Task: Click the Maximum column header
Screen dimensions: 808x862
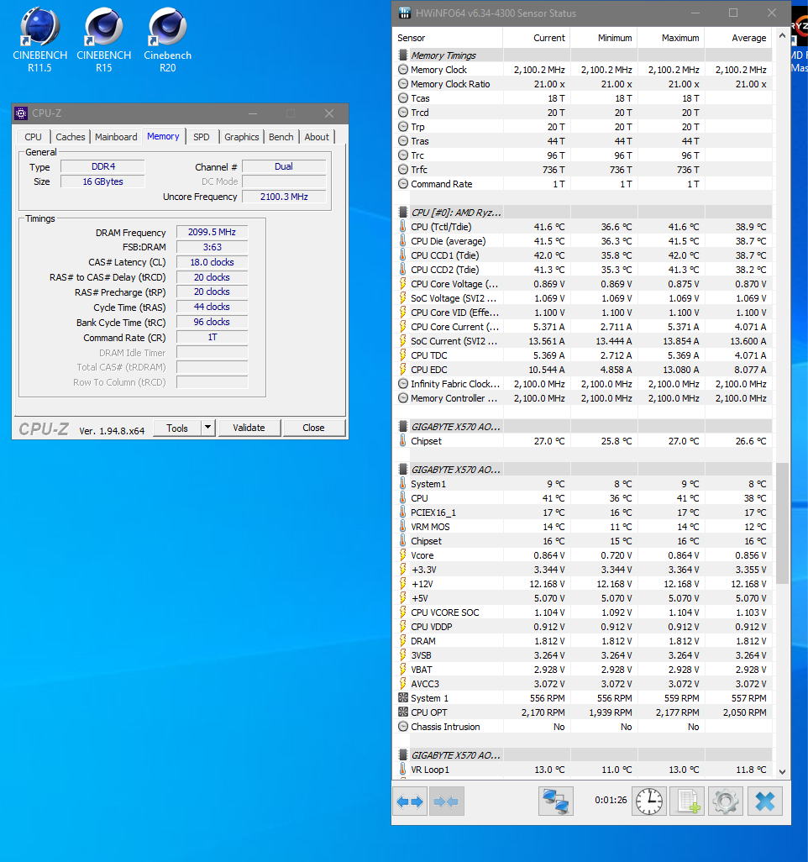Action: coord(670,38)
